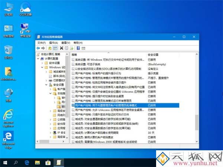
Task: Select the 网络列表 tree item
Action: pos(61,115)
